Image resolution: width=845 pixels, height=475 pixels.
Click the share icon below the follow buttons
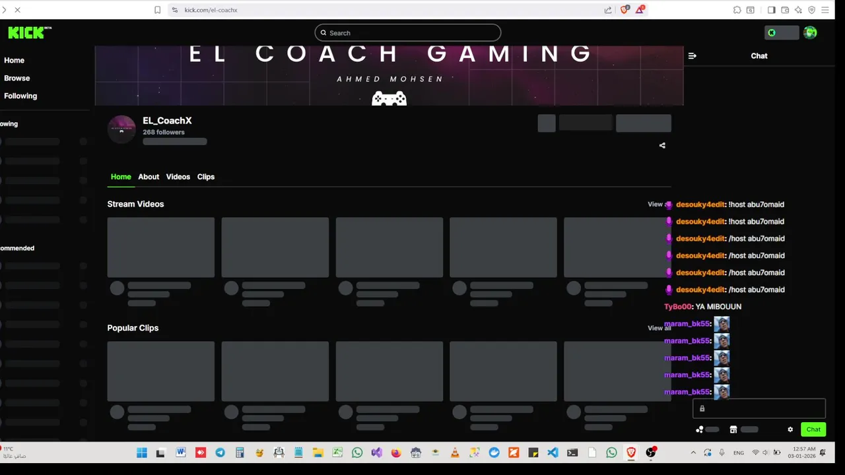point(662,146)
